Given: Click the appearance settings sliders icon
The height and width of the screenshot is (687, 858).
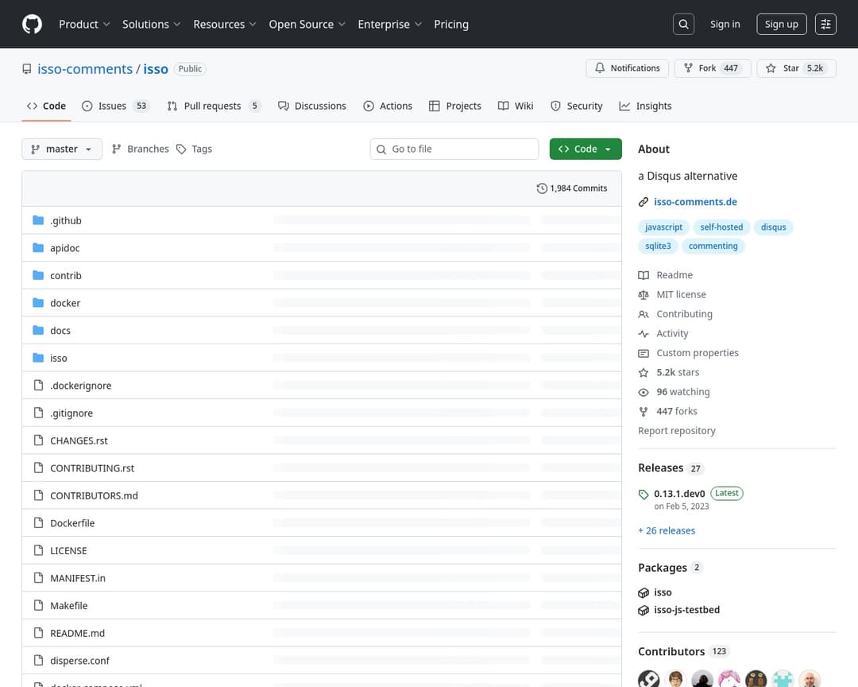Looking at the screenshot, I should [826, 24].
